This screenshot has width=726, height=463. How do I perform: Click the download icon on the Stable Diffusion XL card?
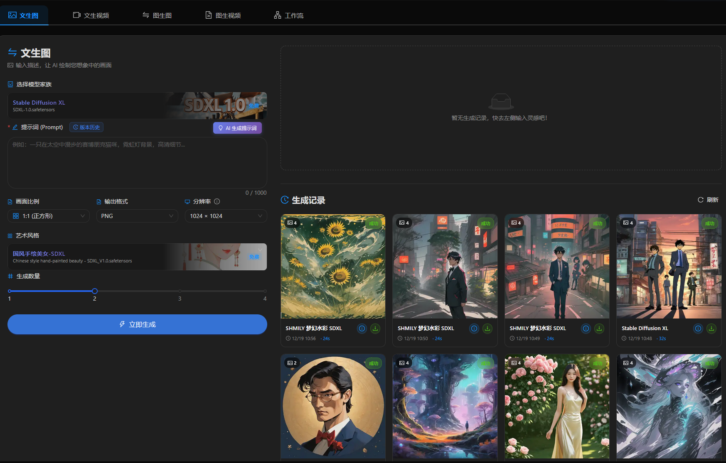click(x=711, y=328)
